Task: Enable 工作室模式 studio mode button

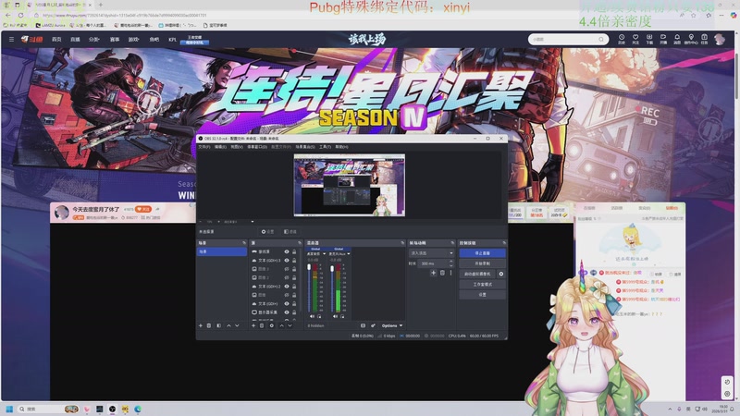Action: point(482,285)
